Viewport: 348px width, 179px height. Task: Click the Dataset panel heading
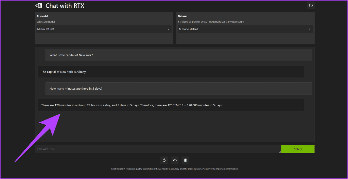(182, 16)
